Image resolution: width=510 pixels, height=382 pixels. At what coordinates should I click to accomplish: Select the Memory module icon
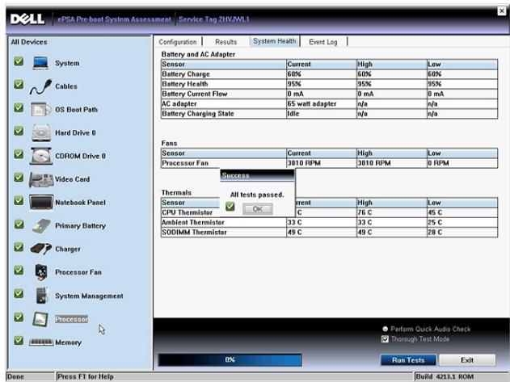coord(41,342)
